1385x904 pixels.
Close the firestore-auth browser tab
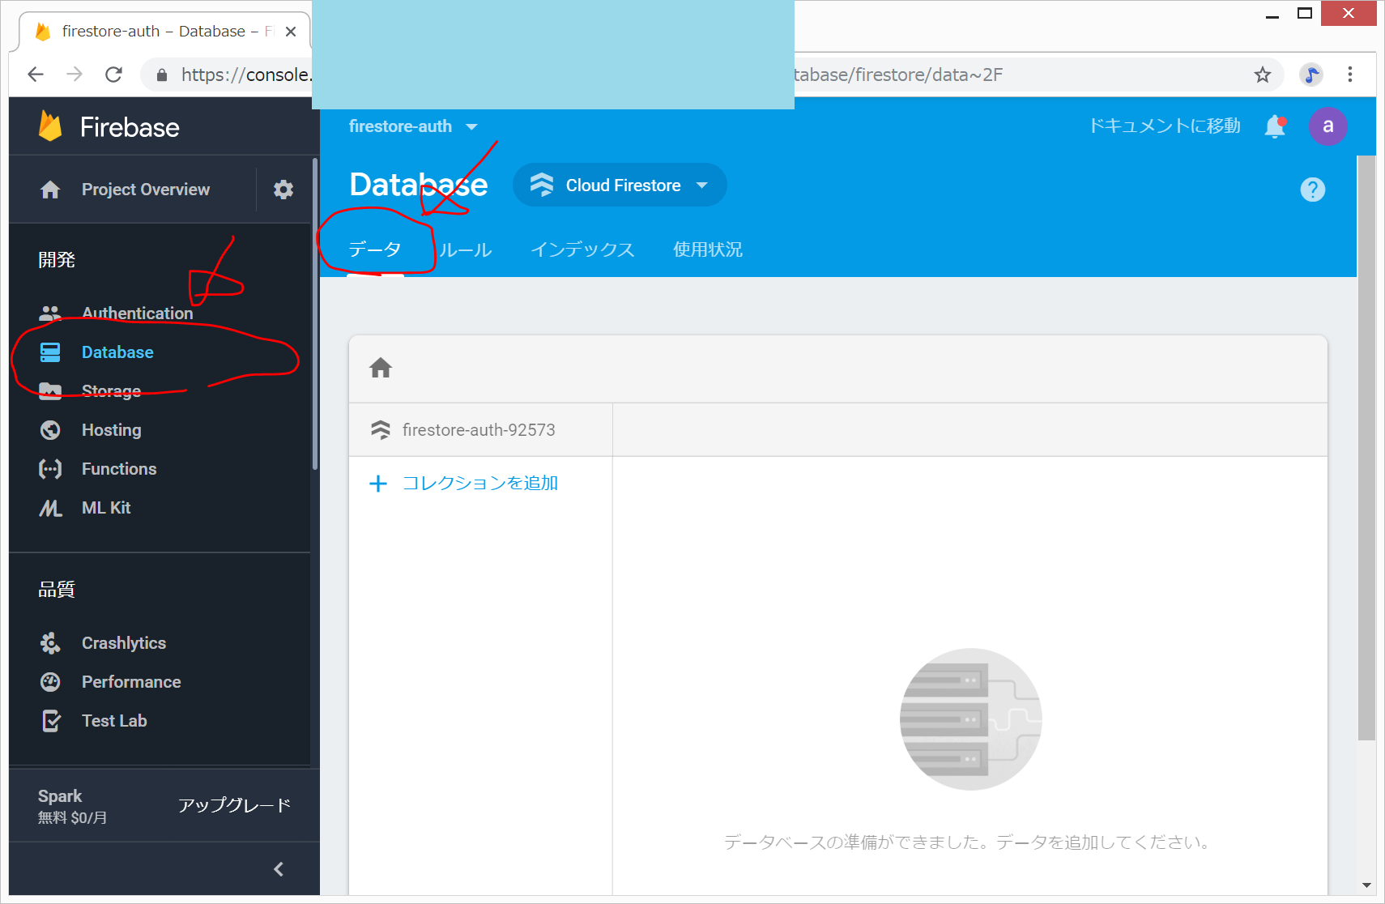(x=291, y=32)
